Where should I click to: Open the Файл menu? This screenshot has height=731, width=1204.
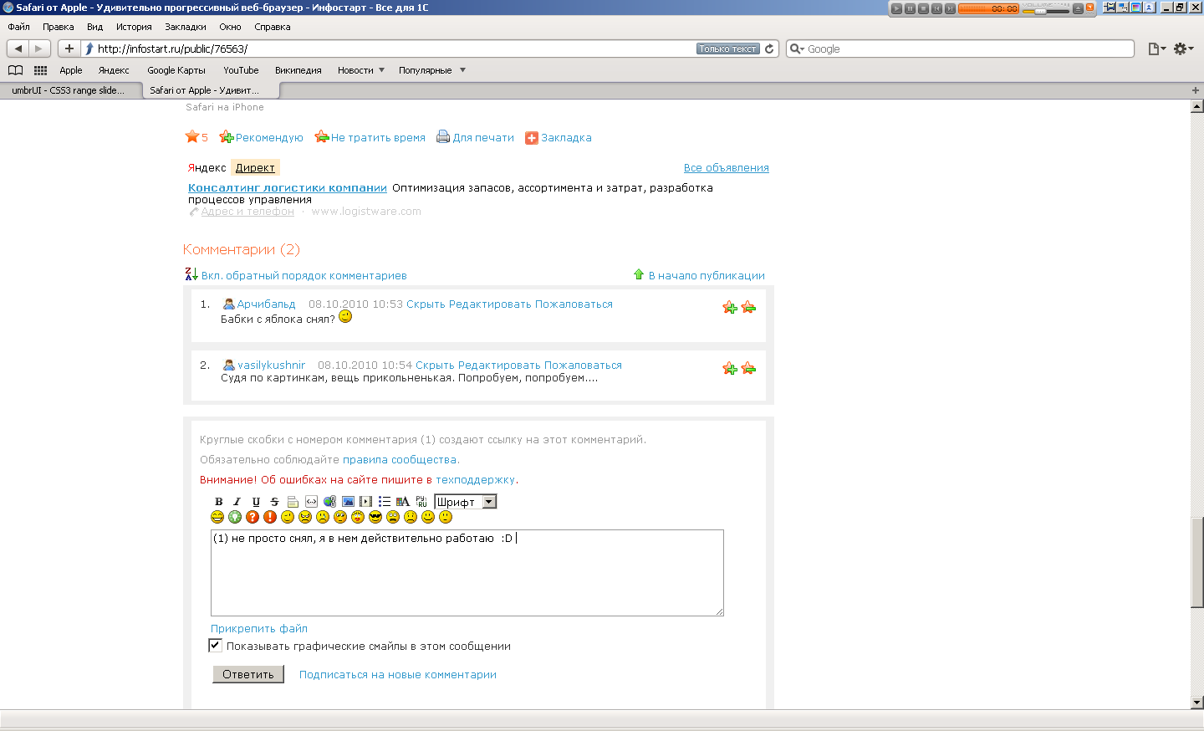(18, 27)
